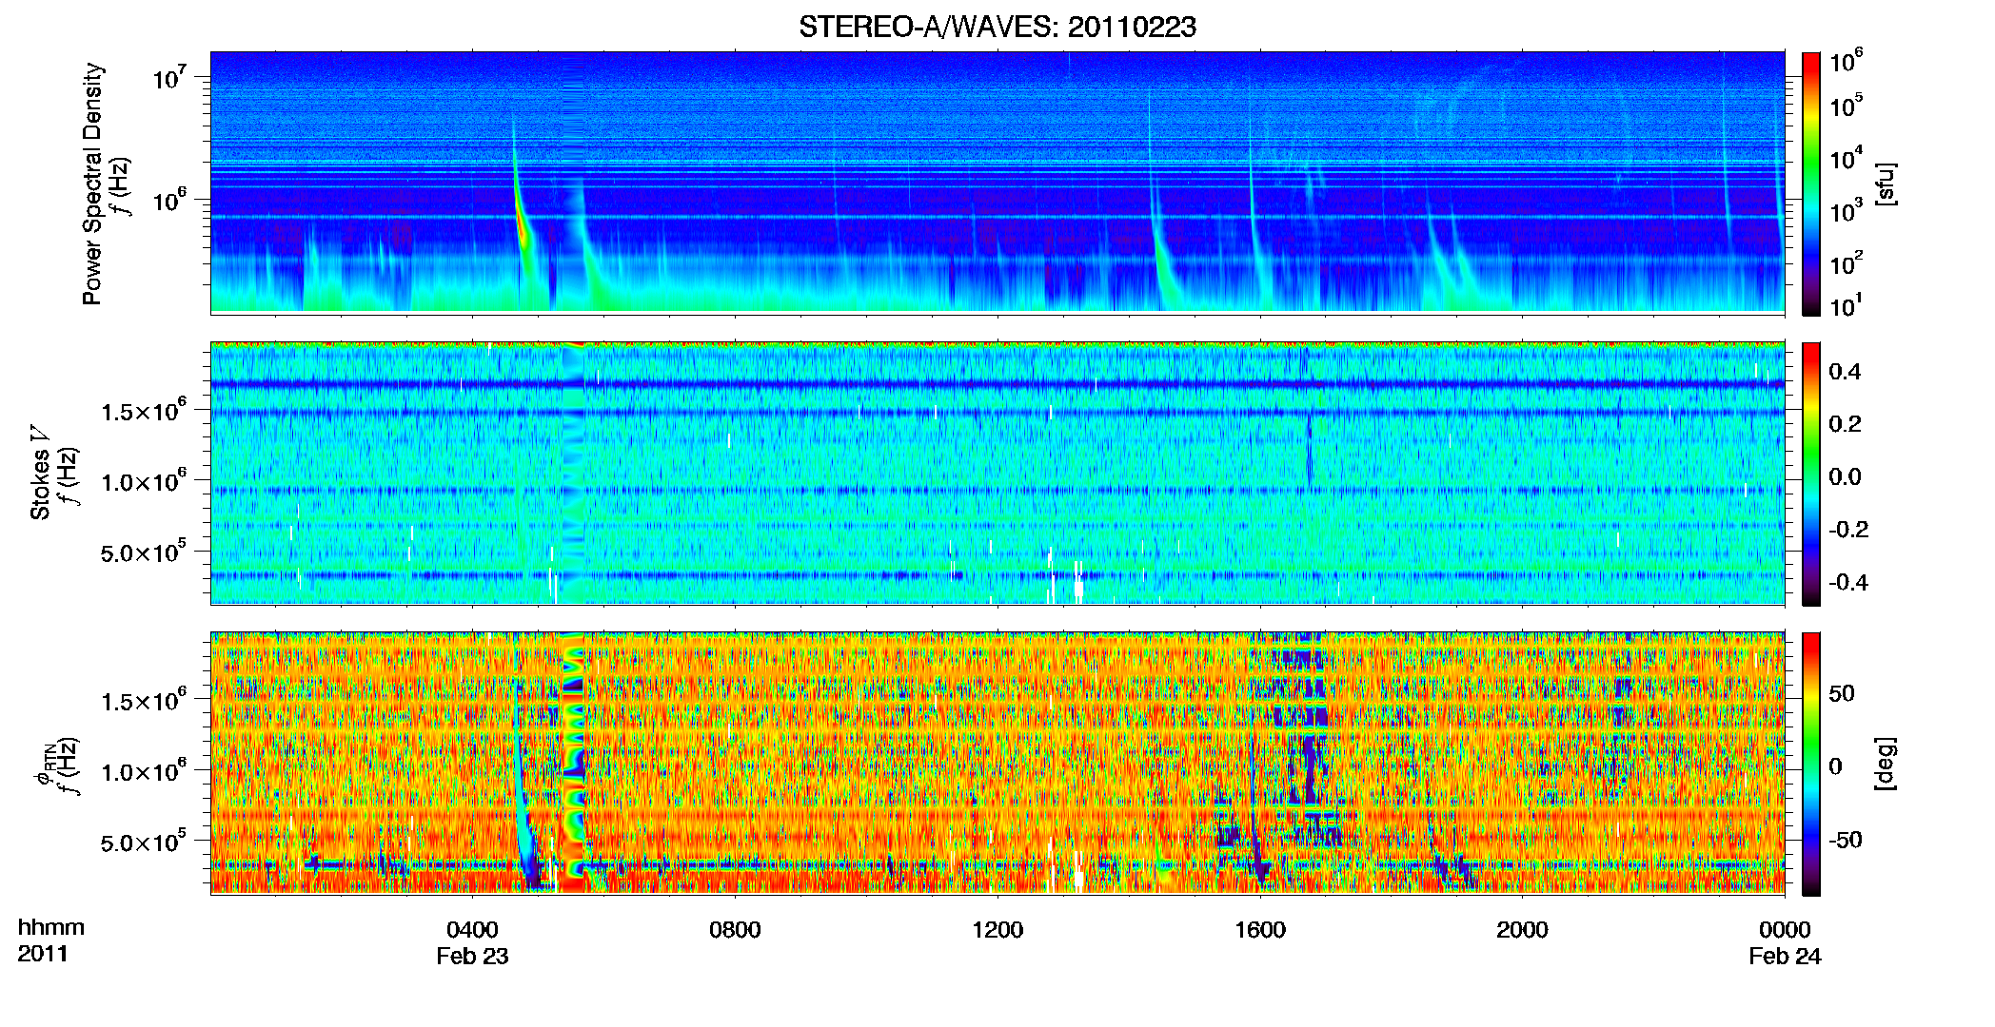Click the Stokes V spectrogram panel

pyautogui.click(x=997, y=474)
